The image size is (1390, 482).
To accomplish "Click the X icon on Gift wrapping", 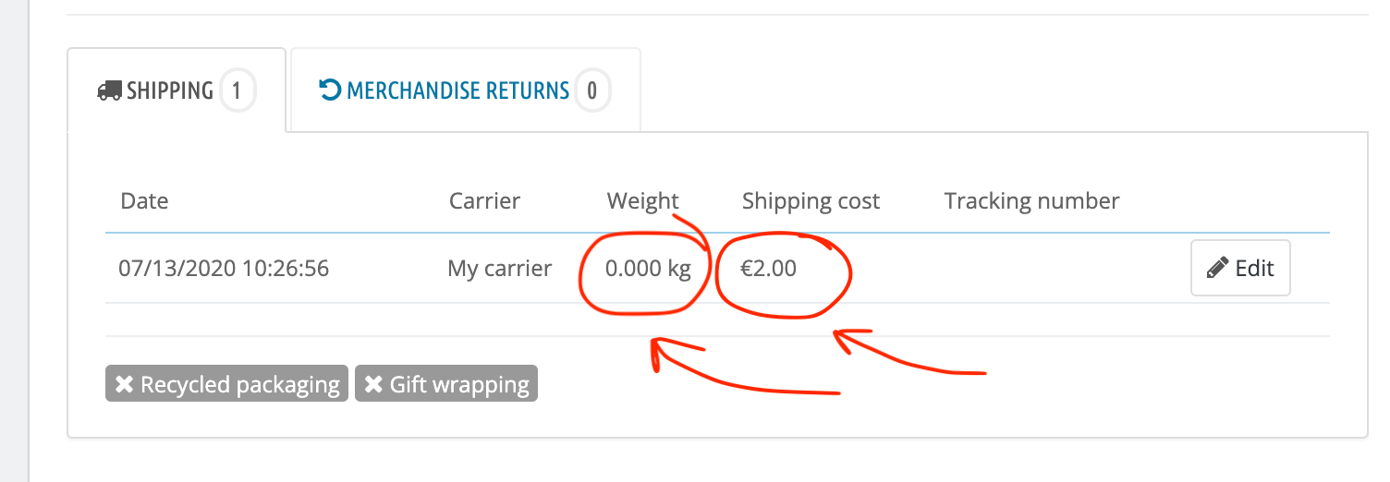I will (x=373, y=384).
